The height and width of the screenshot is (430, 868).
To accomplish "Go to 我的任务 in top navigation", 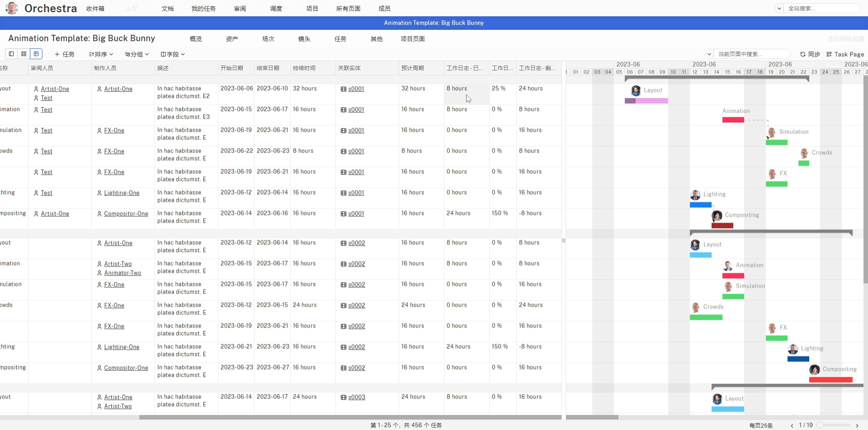I will 203,9.
